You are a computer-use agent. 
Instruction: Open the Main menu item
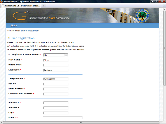(x=14, y=26)
